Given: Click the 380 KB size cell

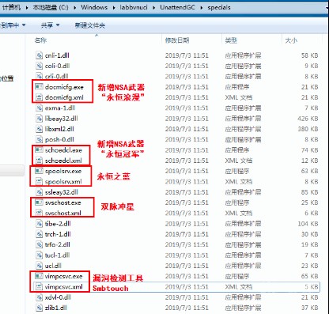Looking at the screenshot, I should tap(308, 129).
